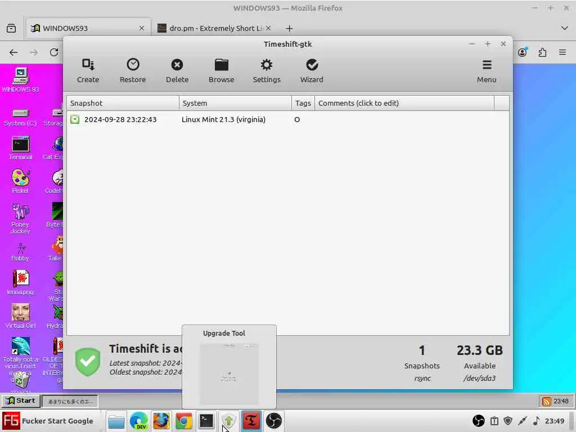Screen dimensions: 576x432
Task: Open the terminal in the panel
Action: [206, 421]
